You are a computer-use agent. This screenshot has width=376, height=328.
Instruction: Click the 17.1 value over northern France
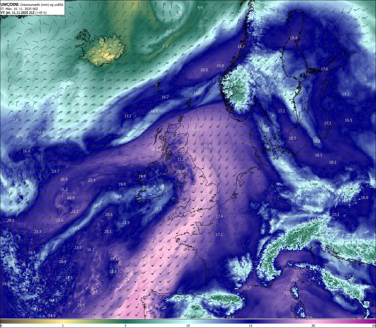(x=219, y=234)
